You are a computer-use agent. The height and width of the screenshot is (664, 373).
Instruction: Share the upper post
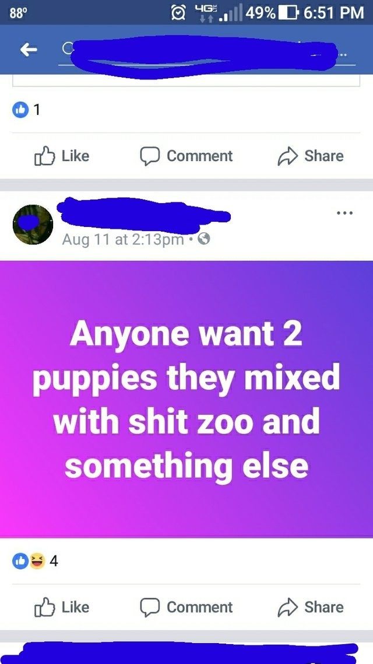(x=311, y=155)
